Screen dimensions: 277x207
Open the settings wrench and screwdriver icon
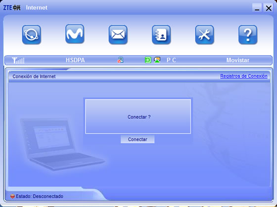pos(205,34)
